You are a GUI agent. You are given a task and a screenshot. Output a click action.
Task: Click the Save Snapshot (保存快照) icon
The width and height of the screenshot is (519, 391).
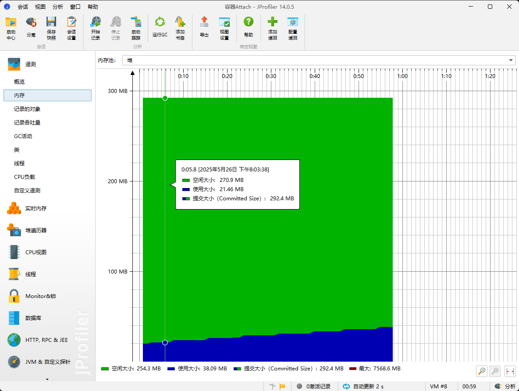click(x=51, y=28)
